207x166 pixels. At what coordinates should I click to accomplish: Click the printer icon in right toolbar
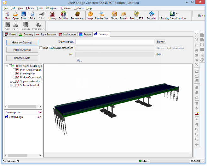pos(202,60)
